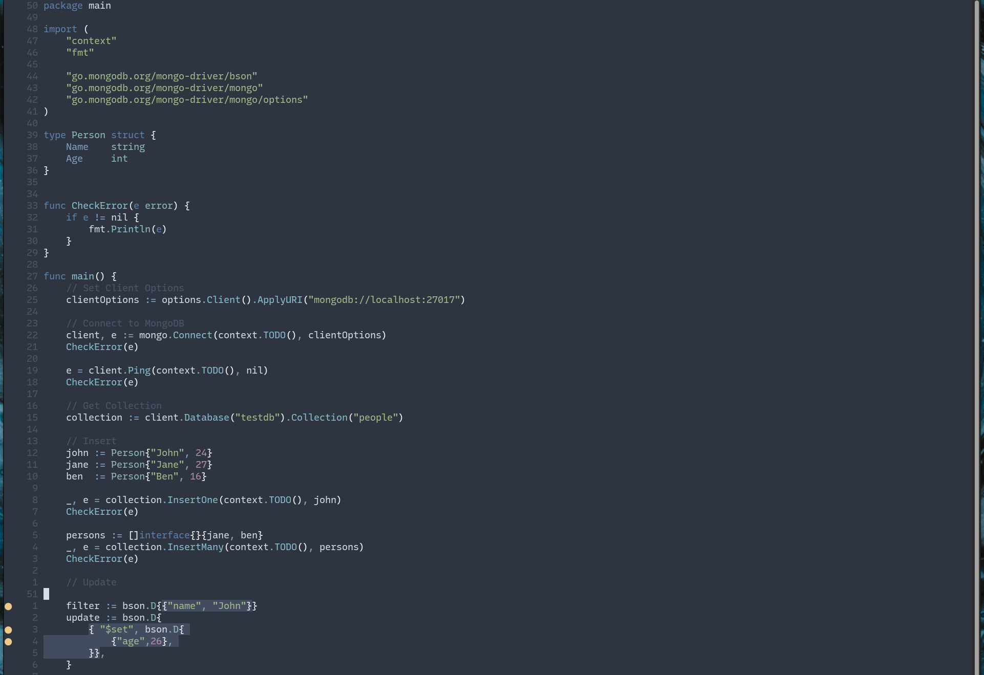Click the "people" collection name string
984x675 pixels.
tap(376, 418)
